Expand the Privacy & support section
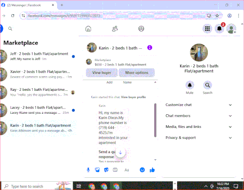Image resolution: width=244 pixels, height=190 pixels. (199, 138)
